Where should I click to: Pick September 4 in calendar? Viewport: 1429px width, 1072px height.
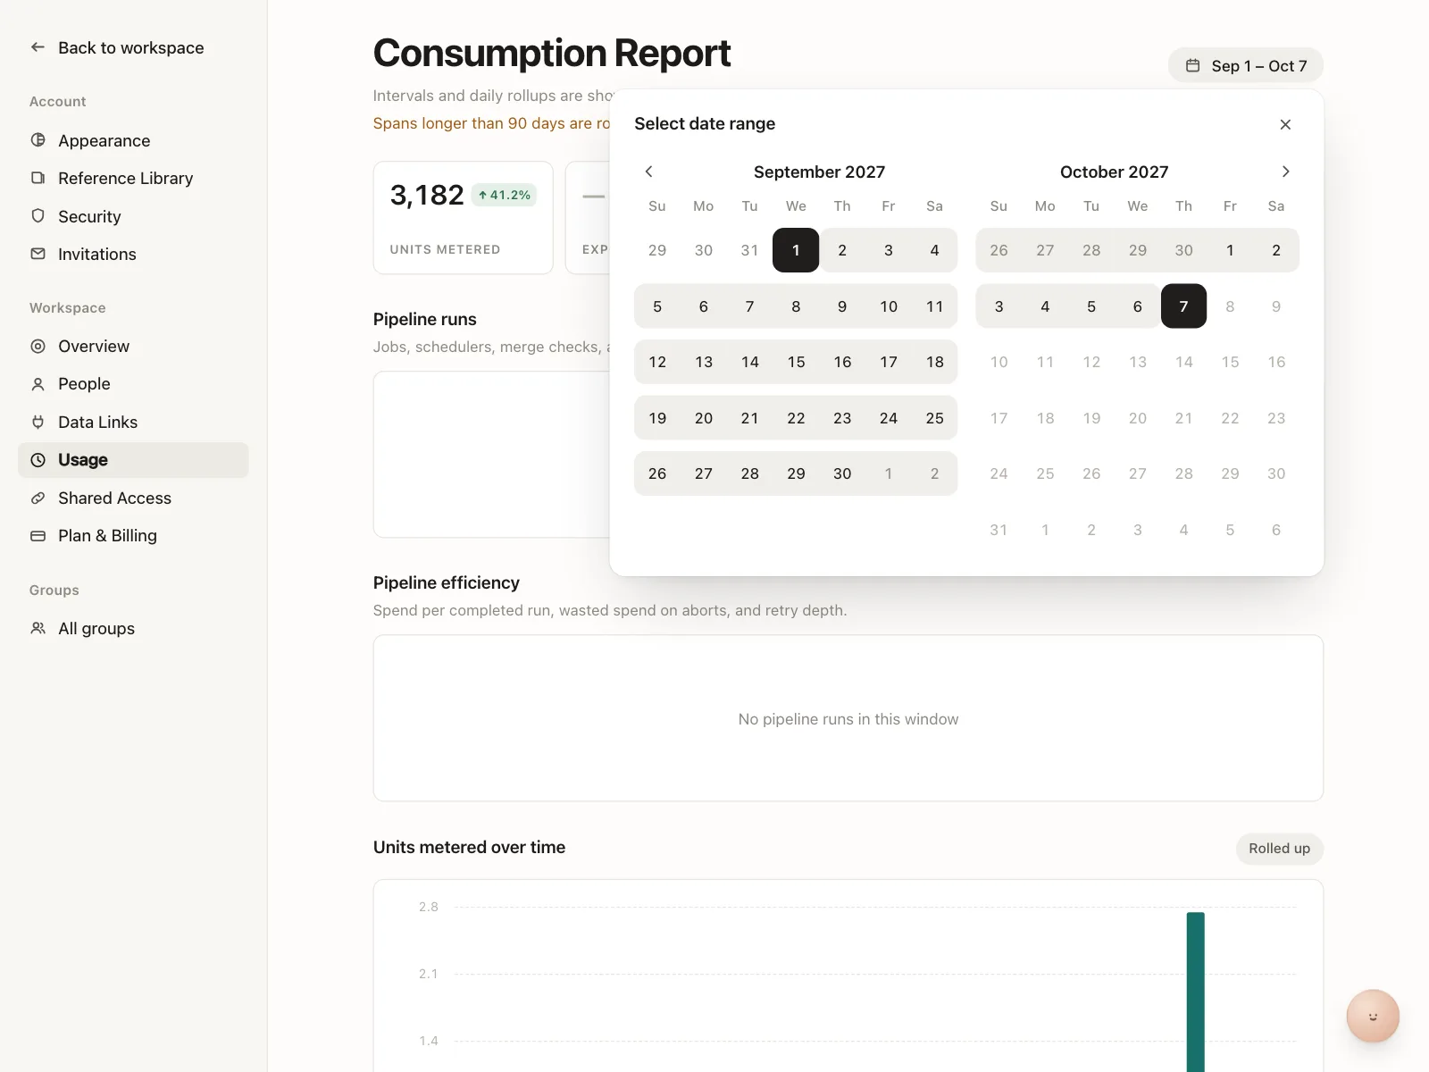coord(934,250)
